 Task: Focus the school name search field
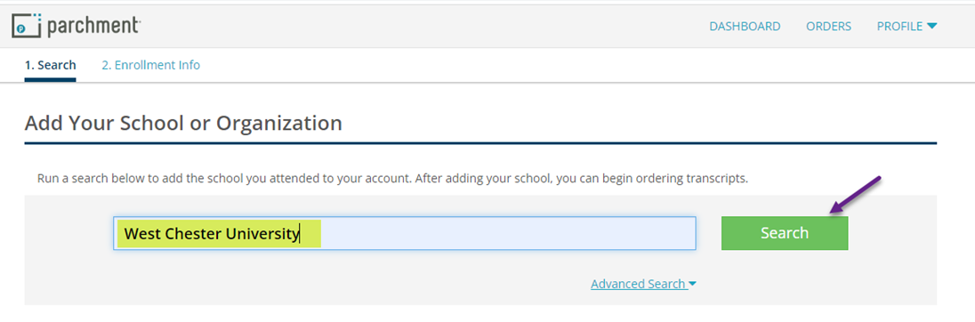point(404,233)
